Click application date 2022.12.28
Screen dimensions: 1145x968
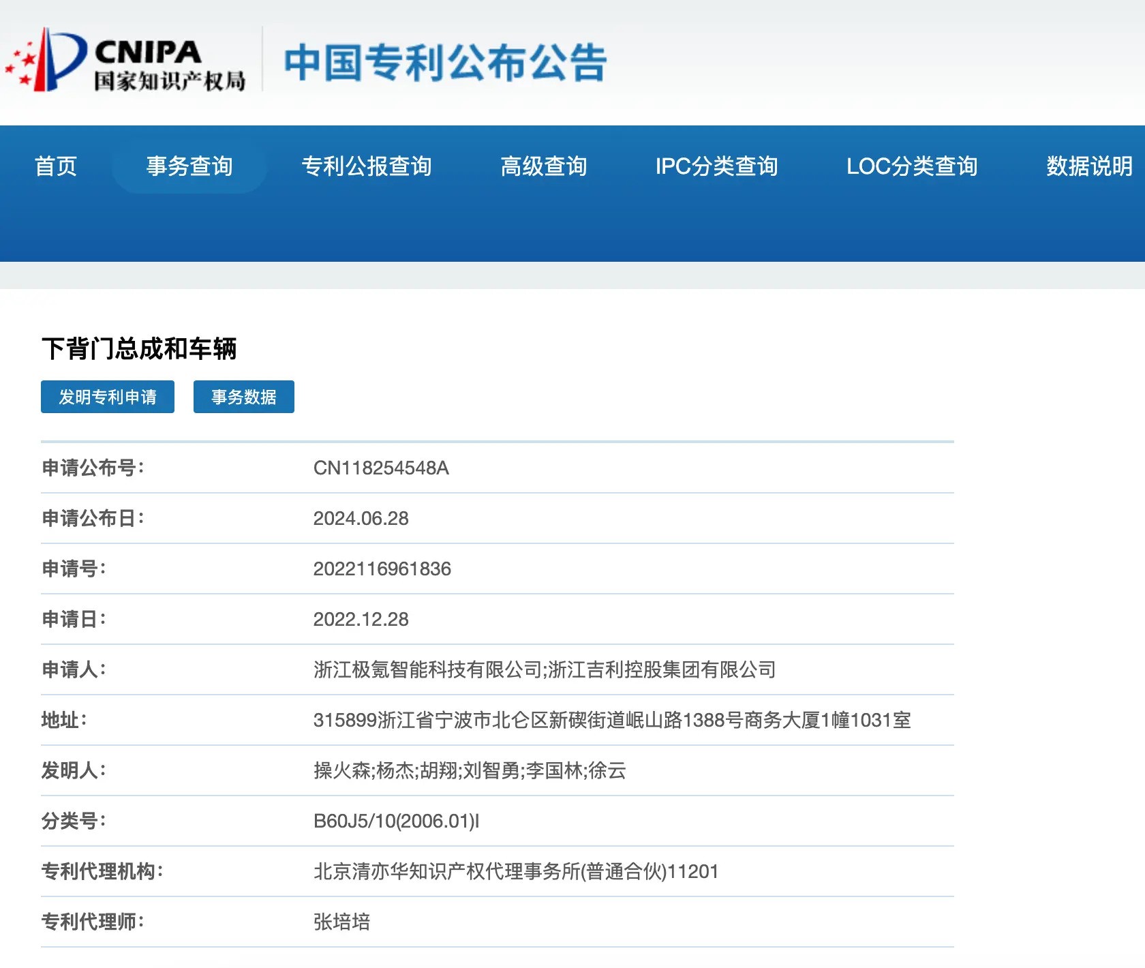[x=361, y=619]
